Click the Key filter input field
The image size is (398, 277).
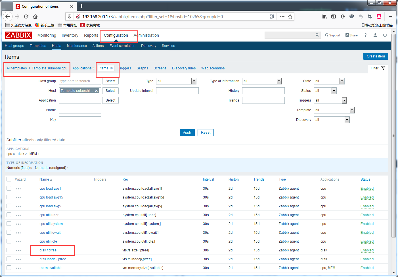point(80,120)
